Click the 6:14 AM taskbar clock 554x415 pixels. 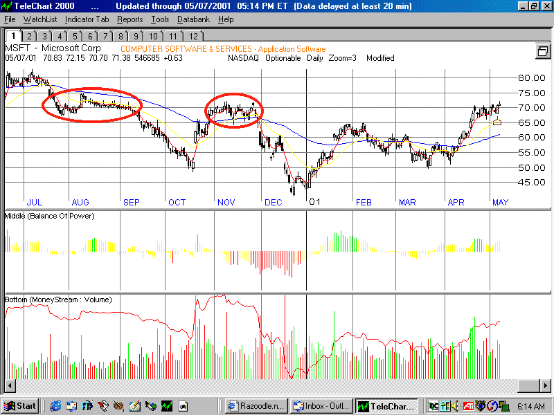tap(531, 407)
